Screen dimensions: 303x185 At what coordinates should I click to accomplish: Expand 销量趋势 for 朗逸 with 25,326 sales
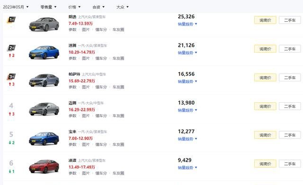[x=187, y=24]
